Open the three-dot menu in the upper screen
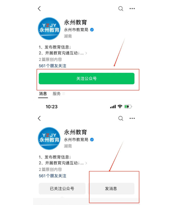 point(132,9)
